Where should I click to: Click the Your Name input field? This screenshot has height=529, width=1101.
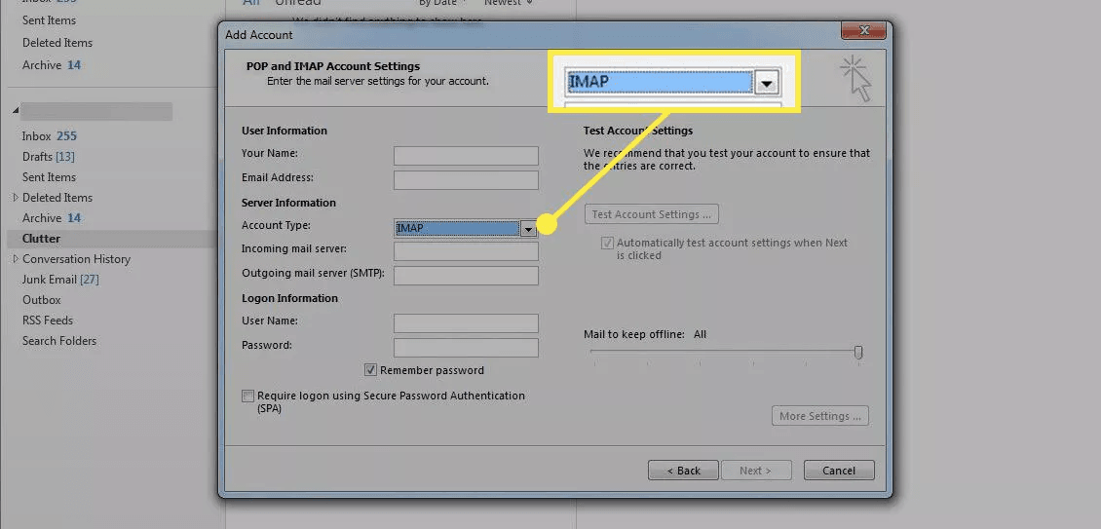pyautogui.click(x=466, y=156)
